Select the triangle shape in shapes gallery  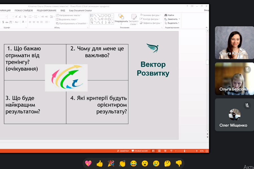[92, 19]
